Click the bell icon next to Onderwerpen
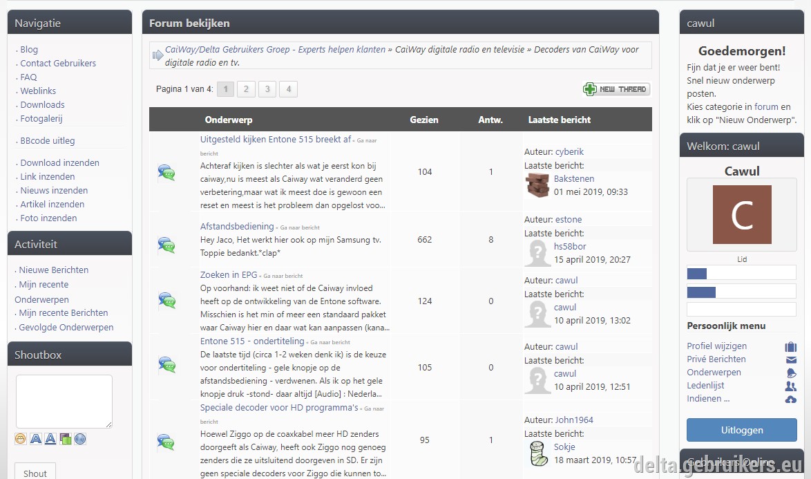Image resolution: width=811 pixels, height=479 pixels. click(x=791, y=373)
